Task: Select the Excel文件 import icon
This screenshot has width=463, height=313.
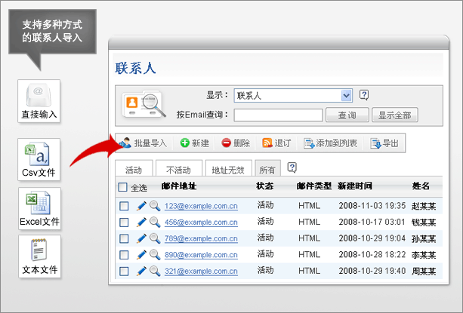Action: [39, 208]
